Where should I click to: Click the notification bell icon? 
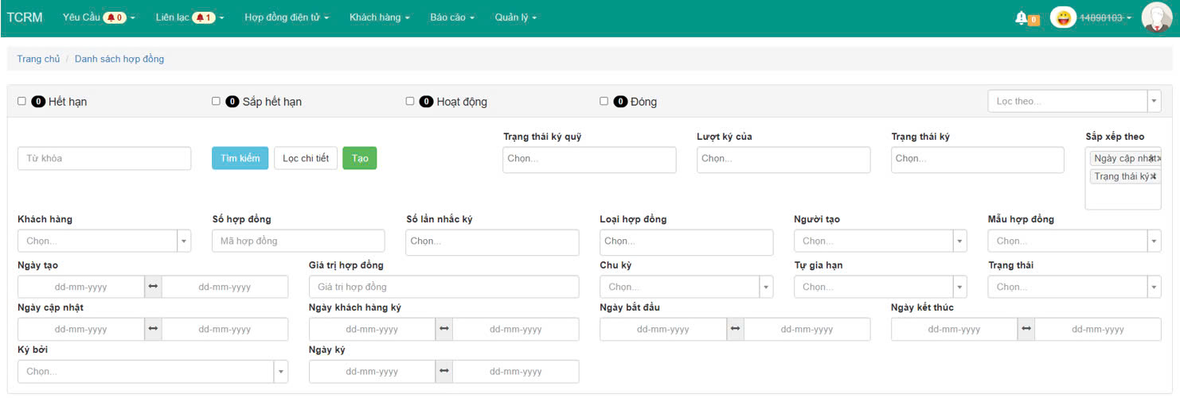(x=1021, y=17)
